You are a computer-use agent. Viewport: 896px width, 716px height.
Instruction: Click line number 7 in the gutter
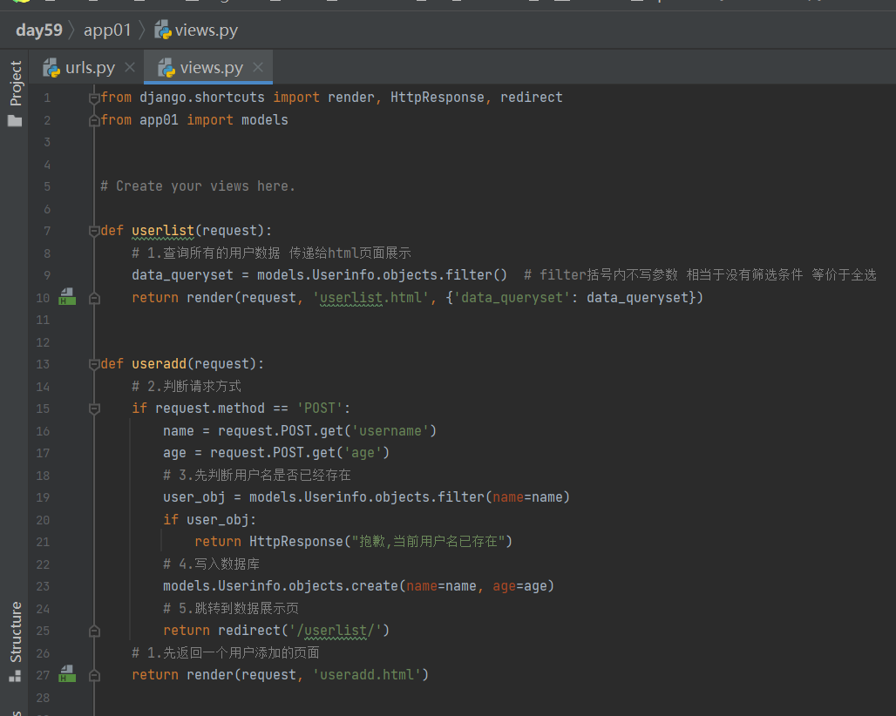tap(47, 231)
